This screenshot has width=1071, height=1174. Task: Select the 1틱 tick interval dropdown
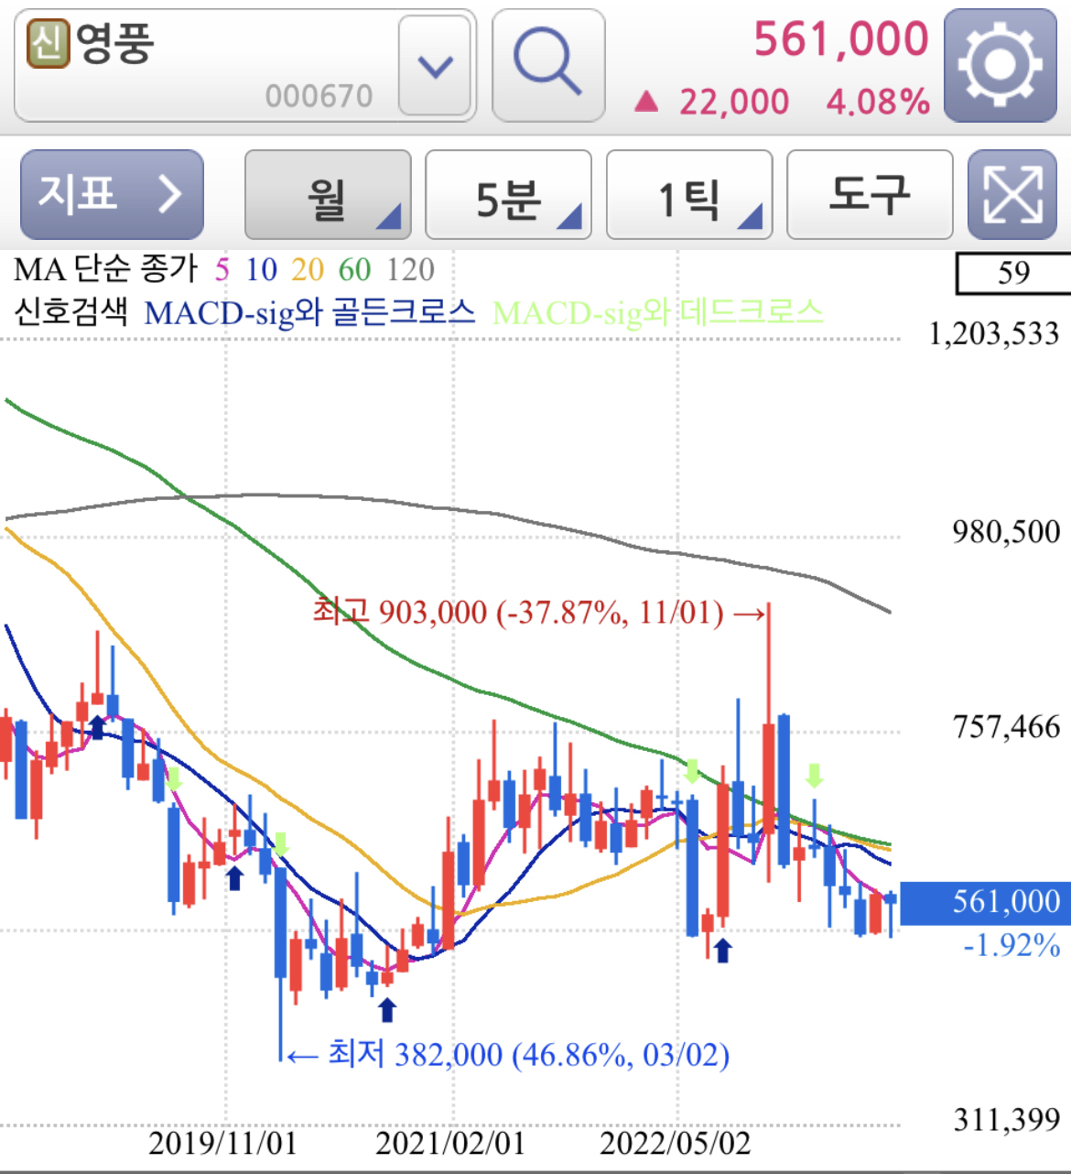[689, 195]
